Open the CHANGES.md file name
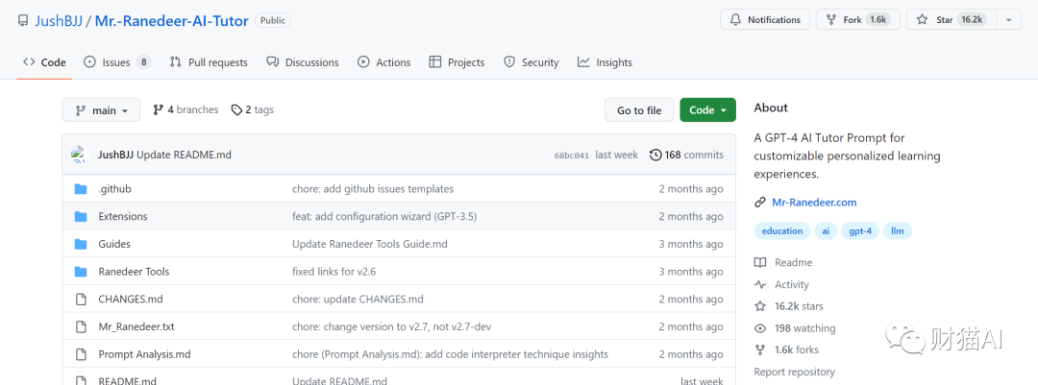The image size is (1038, 385). point(131,299)
